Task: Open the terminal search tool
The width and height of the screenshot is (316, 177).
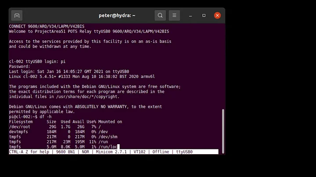Action: point(160,15)
